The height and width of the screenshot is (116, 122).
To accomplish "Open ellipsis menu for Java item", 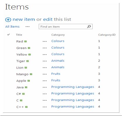I will click(45, 87).
